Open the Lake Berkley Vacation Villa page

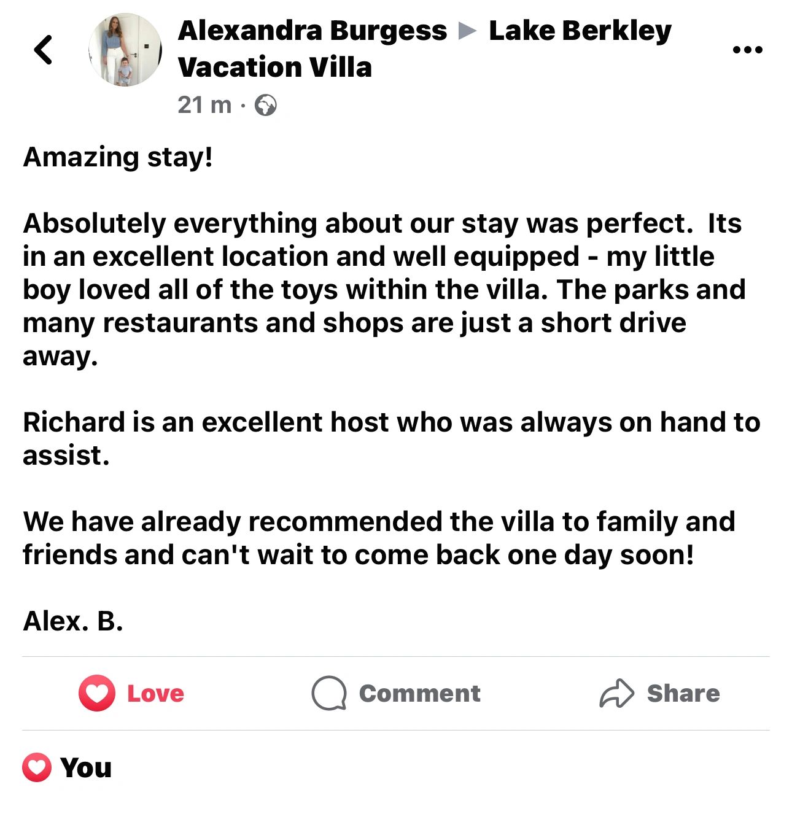tap(425, 49)
